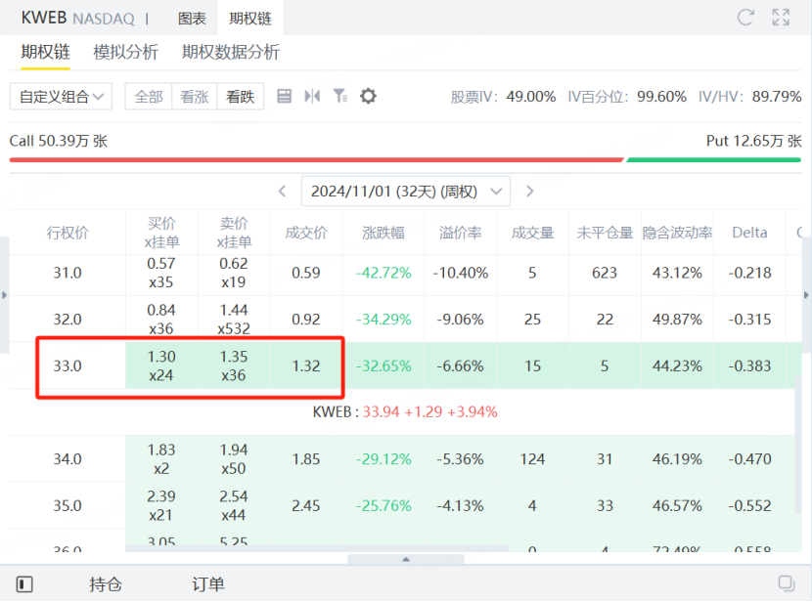This screenshot has height=602, width=812.
Task: Switch to the top 期权链 tab
Action: [x=250, y=19]
